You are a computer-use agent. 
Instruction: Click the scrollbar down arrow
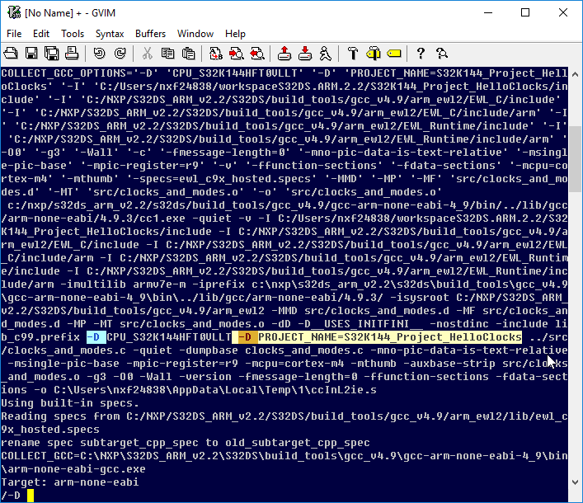[x=576, y=482]
